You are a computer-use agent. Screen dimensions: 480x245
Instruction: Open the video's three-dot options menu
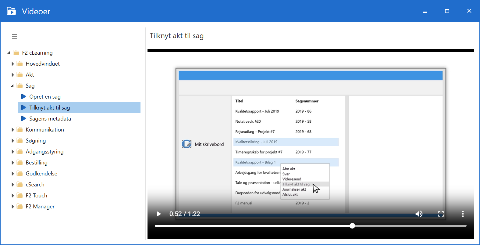[x=463, y=214]
